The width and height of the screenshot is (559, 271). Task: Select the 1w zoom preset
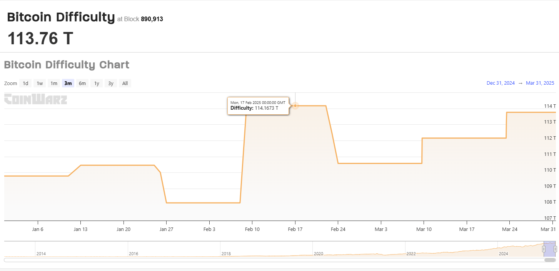(39, 83)
